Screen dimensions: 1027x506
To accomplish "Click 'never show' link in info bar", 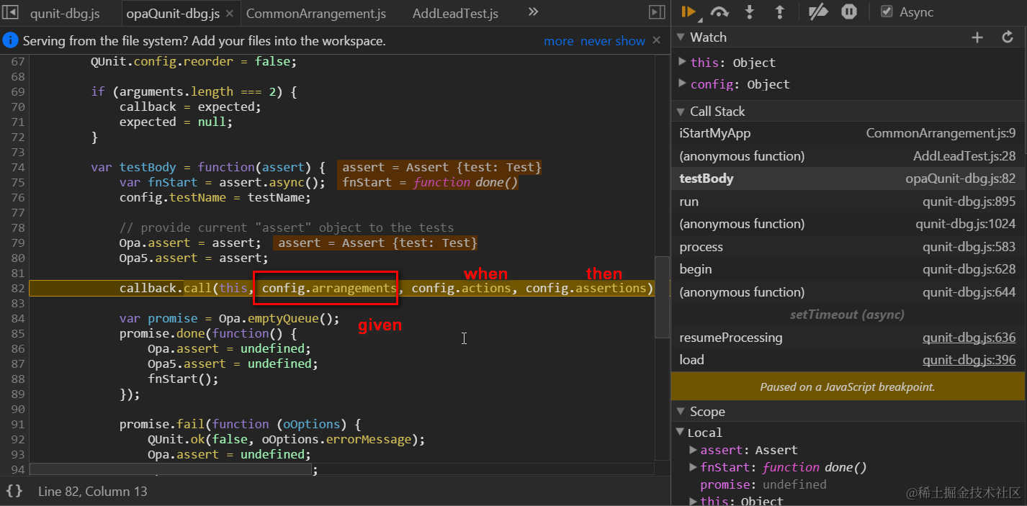I will click(x=613, y=41).
